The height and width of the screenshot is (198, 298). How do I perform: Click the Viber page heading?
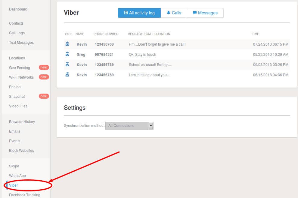pos(71,13)
